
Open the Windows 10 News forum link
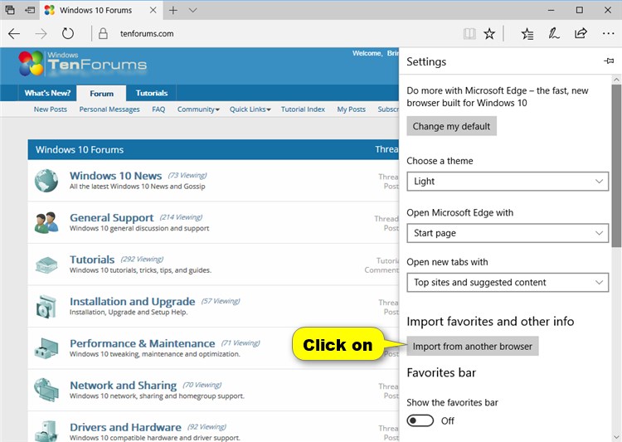click(x=116, y=176)
